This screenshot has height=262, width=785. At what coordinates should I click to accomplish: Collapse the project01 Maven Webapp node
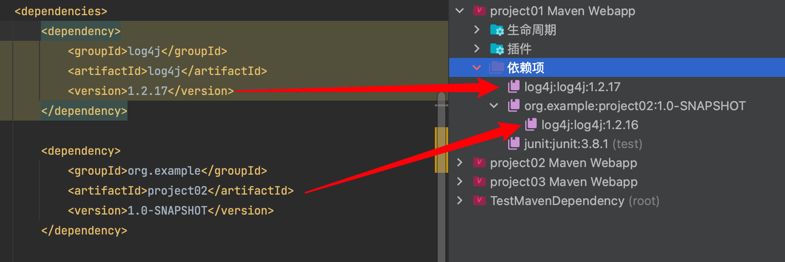coord(460,11)
